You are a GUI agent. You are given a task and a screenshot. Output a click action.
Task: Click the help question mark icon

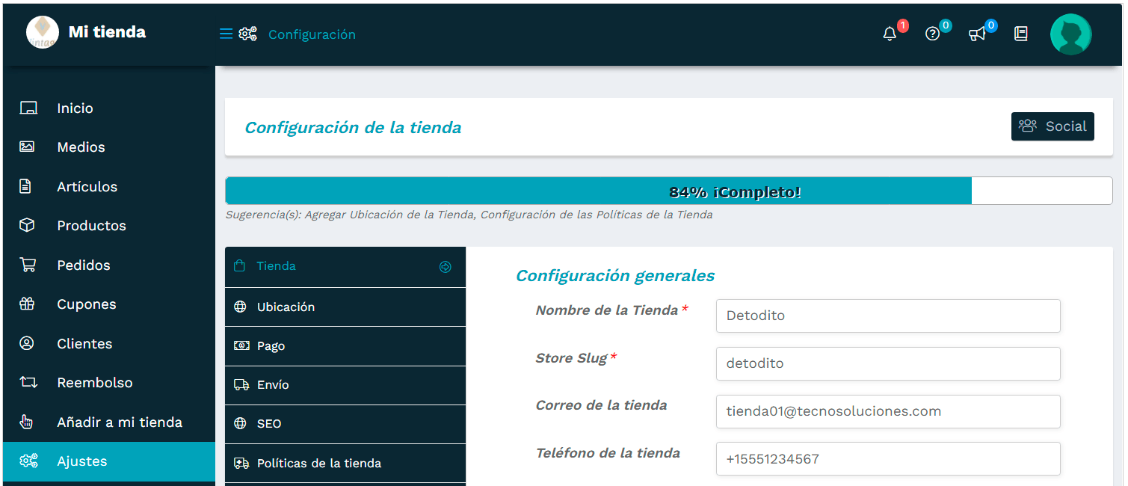click(x=932, y=34)
